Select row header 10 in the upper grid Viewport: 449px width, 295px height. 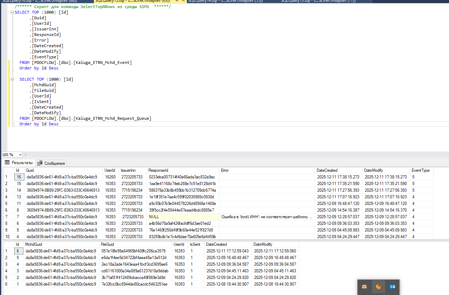tap(8, 237)
